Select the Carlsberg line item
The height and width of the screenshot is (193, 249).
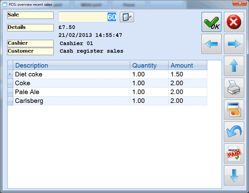coord(72,101)
